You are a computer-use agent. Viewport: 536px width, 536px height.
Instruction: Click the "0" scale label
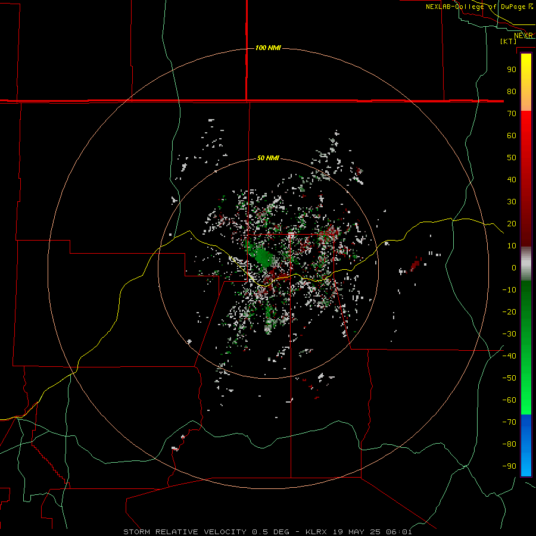click(514, 268)
